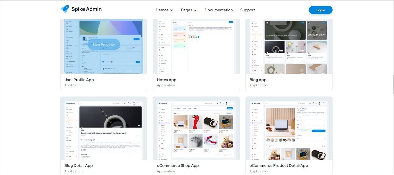
Task: Open the User Profile App title
Action: [x=79, y=80]
